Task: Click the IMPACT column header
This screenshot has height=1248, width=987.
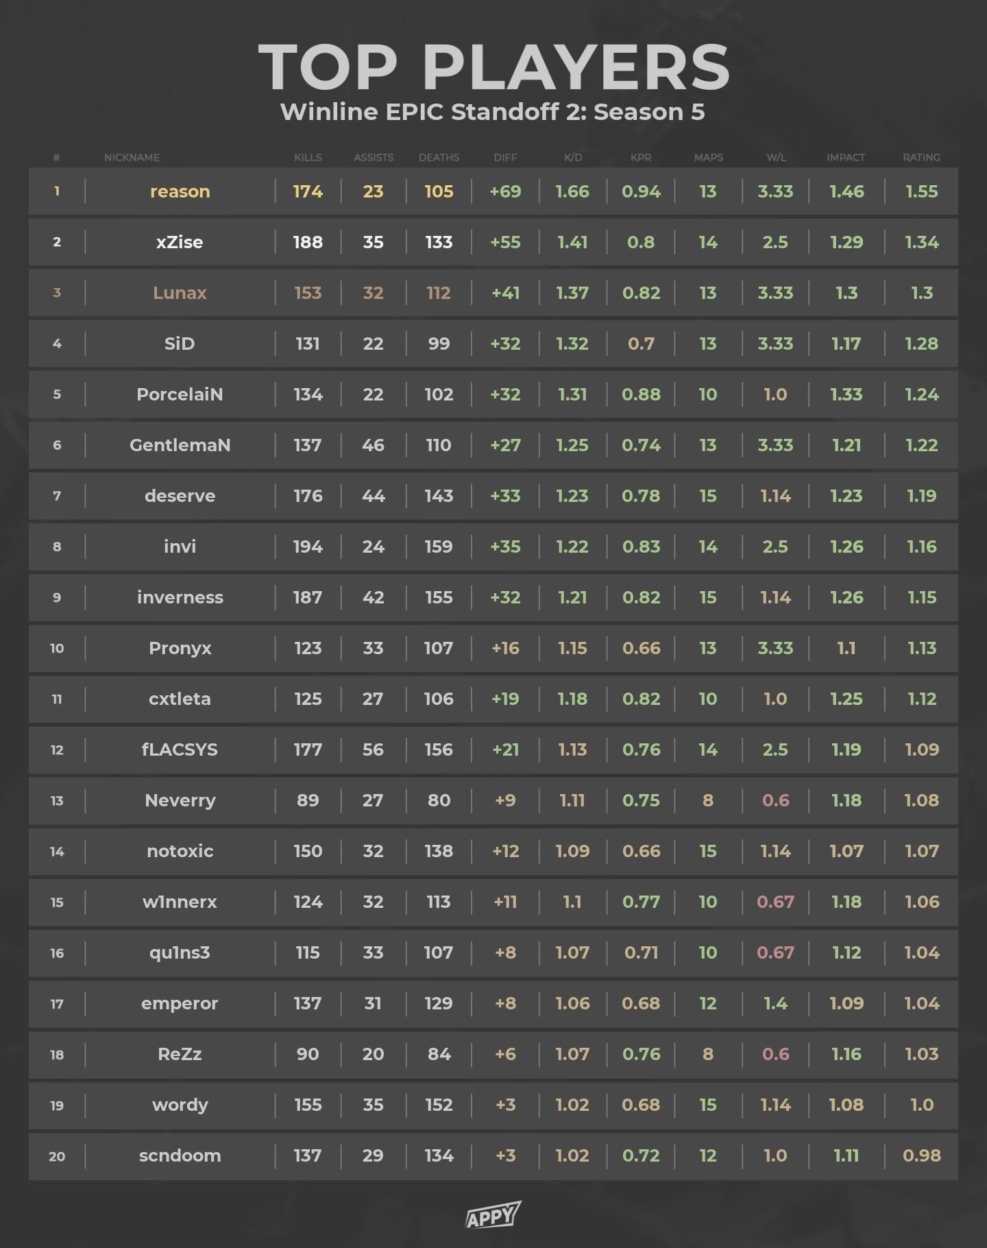Action: click(x=846, y=158)
